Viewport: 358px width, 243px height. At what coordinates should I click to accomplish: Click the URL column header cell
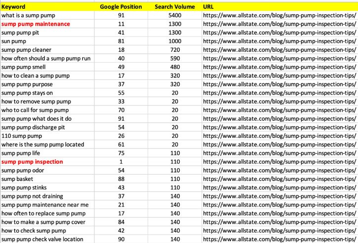pyautogui.click(x=280, y=6)
